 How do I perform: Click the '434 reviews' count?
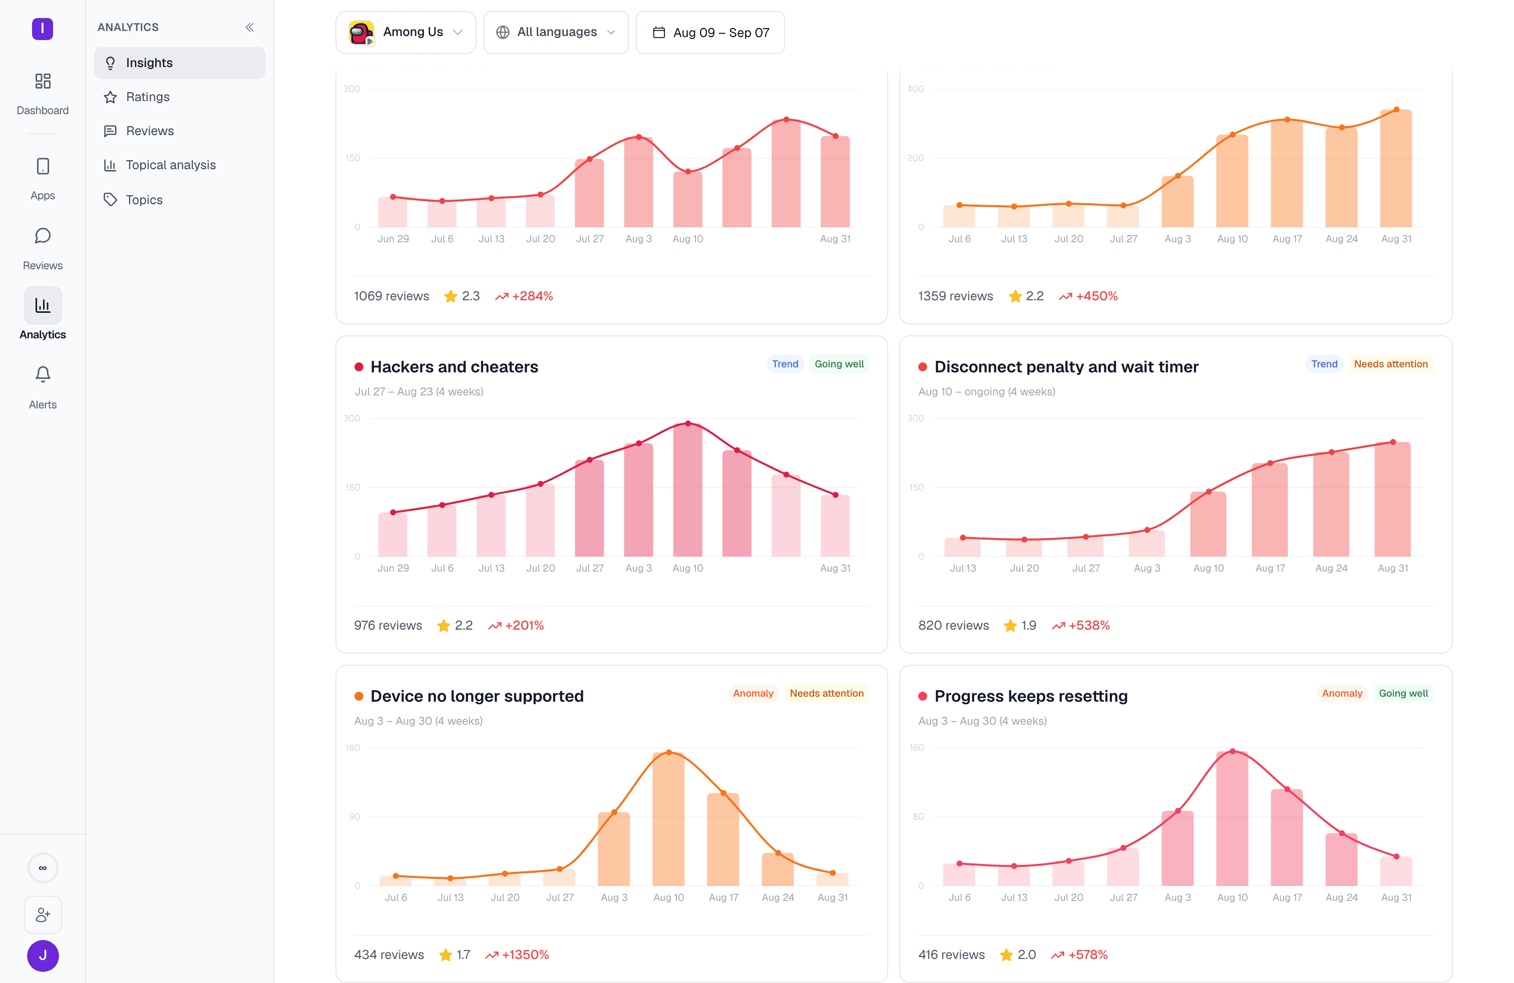click(x=390, y=955)
